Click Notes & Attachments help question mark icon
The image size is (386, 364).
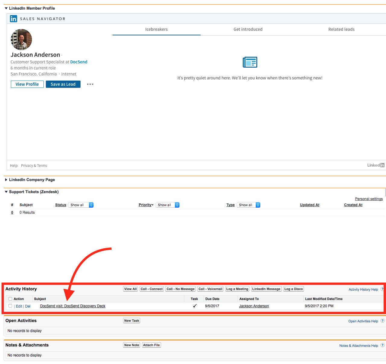(382, 345)
